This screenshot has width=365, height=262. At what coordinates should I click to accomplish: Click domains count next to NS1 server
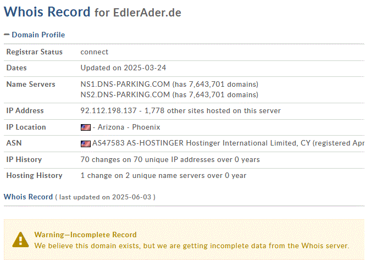point(216,85)
